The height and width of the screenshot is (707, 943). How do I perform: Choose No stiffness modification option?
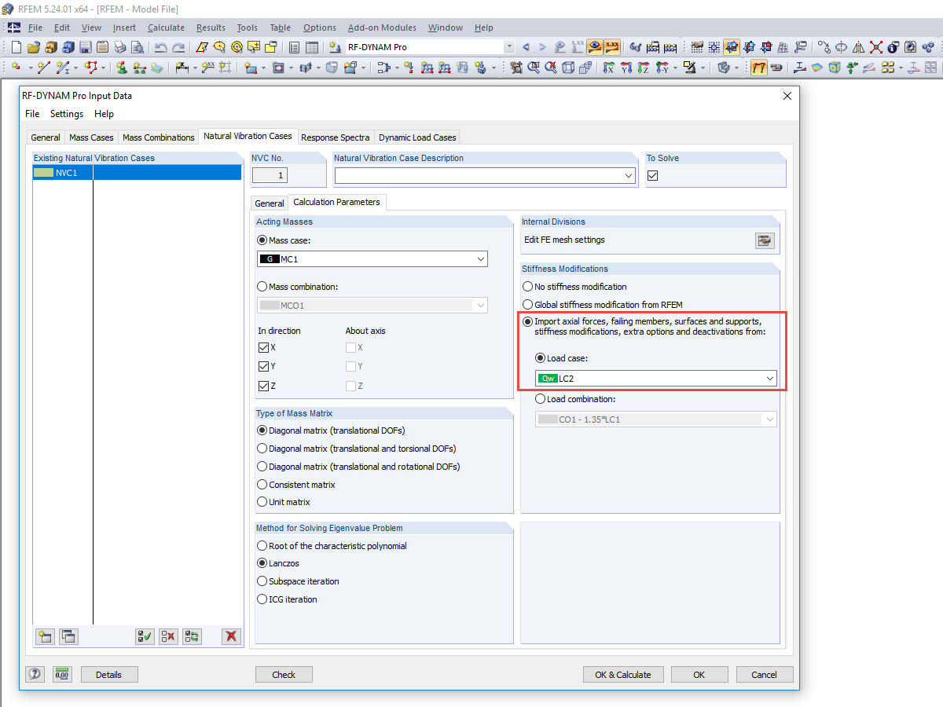click(528, 288)
